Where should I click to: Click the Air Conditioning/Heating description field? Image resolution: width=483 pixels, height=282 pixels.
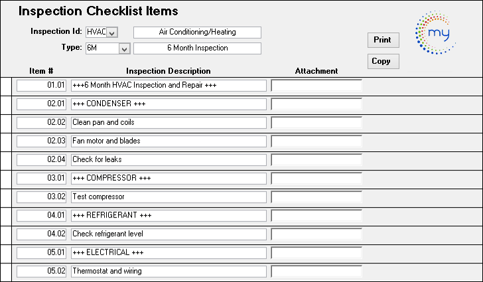pyautogui.click(x=198, y=33)
